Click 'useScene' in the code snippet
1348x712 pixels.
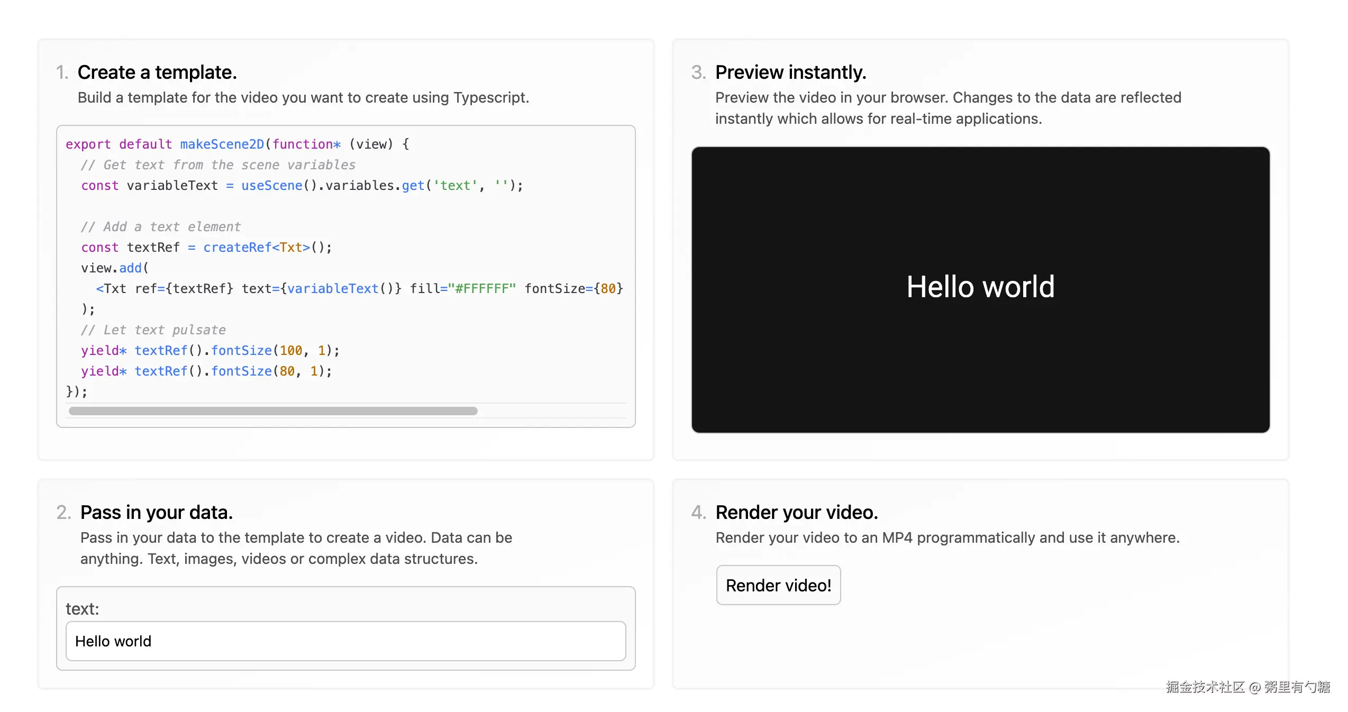[x=271, y=185]
